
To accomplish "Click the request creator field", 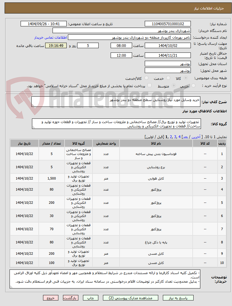I will tap(129, 37).
